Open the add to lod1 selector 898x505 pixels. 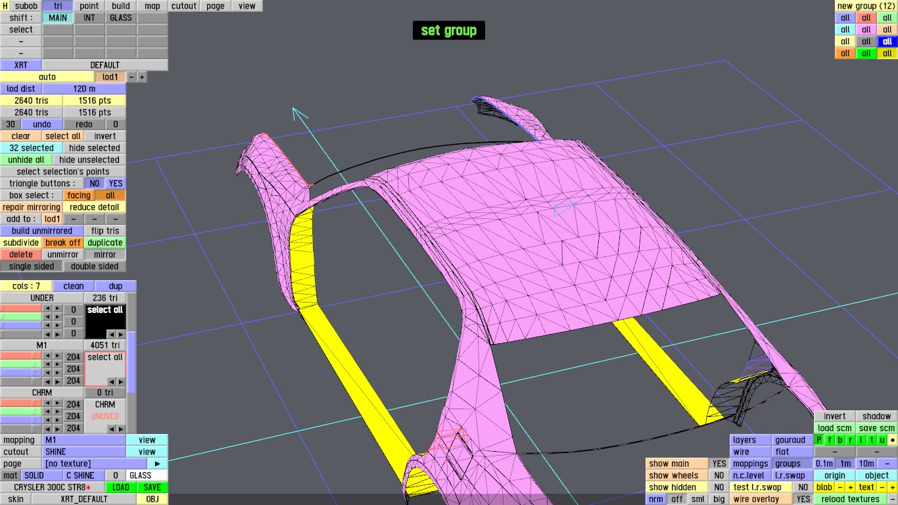pos(53,219)
